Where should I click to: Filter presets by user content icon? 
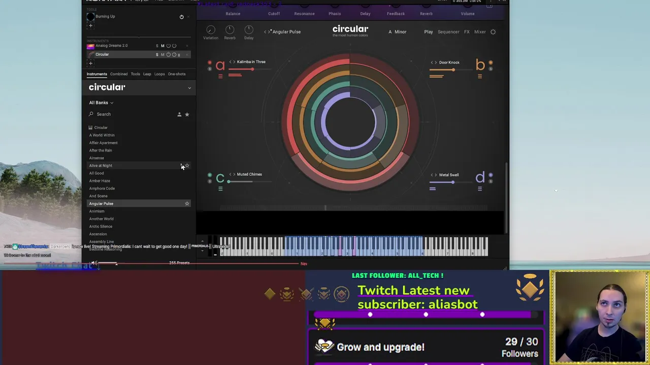179,115
